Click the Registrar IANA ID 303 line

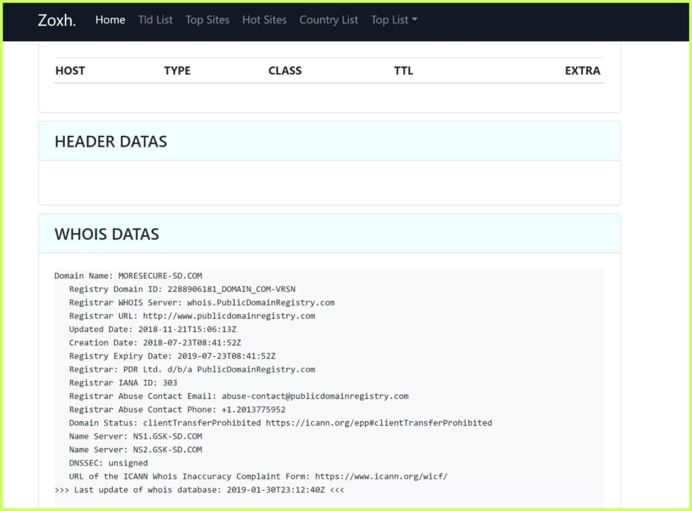123,383
